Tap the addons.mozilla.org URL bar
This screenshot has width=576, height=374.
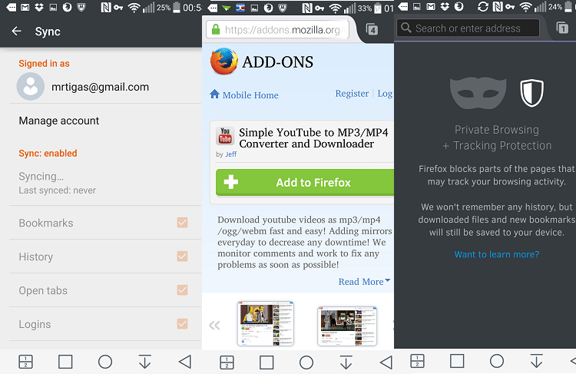[x=277, y=29]
